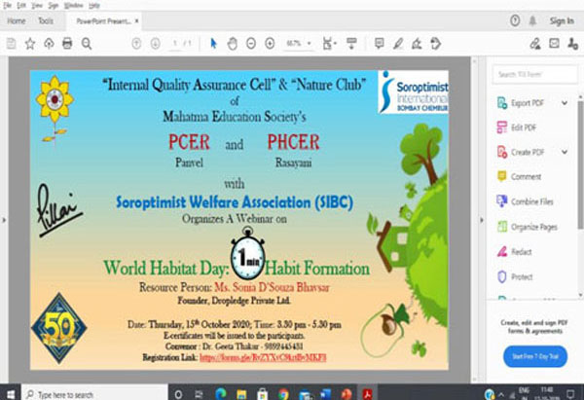Viewport: 584px width, 400px height.
Task: Send file by email icon
Action: point(554,44)
